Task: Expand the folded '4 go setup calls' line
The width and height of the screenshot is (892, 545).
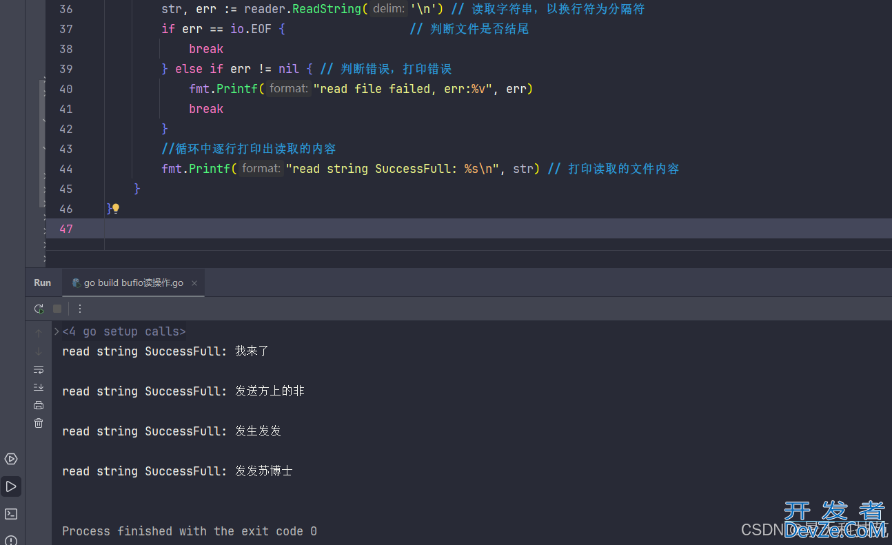Action: coord(57,332)
